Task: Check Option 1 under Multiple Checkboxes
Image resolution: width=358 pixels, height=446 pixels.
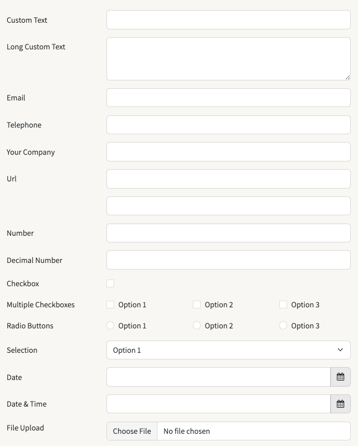Action: [110, 304]
